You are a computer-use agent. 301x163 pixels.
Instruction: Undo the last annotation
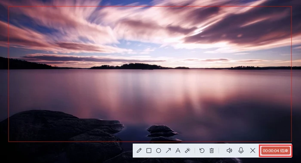click(202, 151)
